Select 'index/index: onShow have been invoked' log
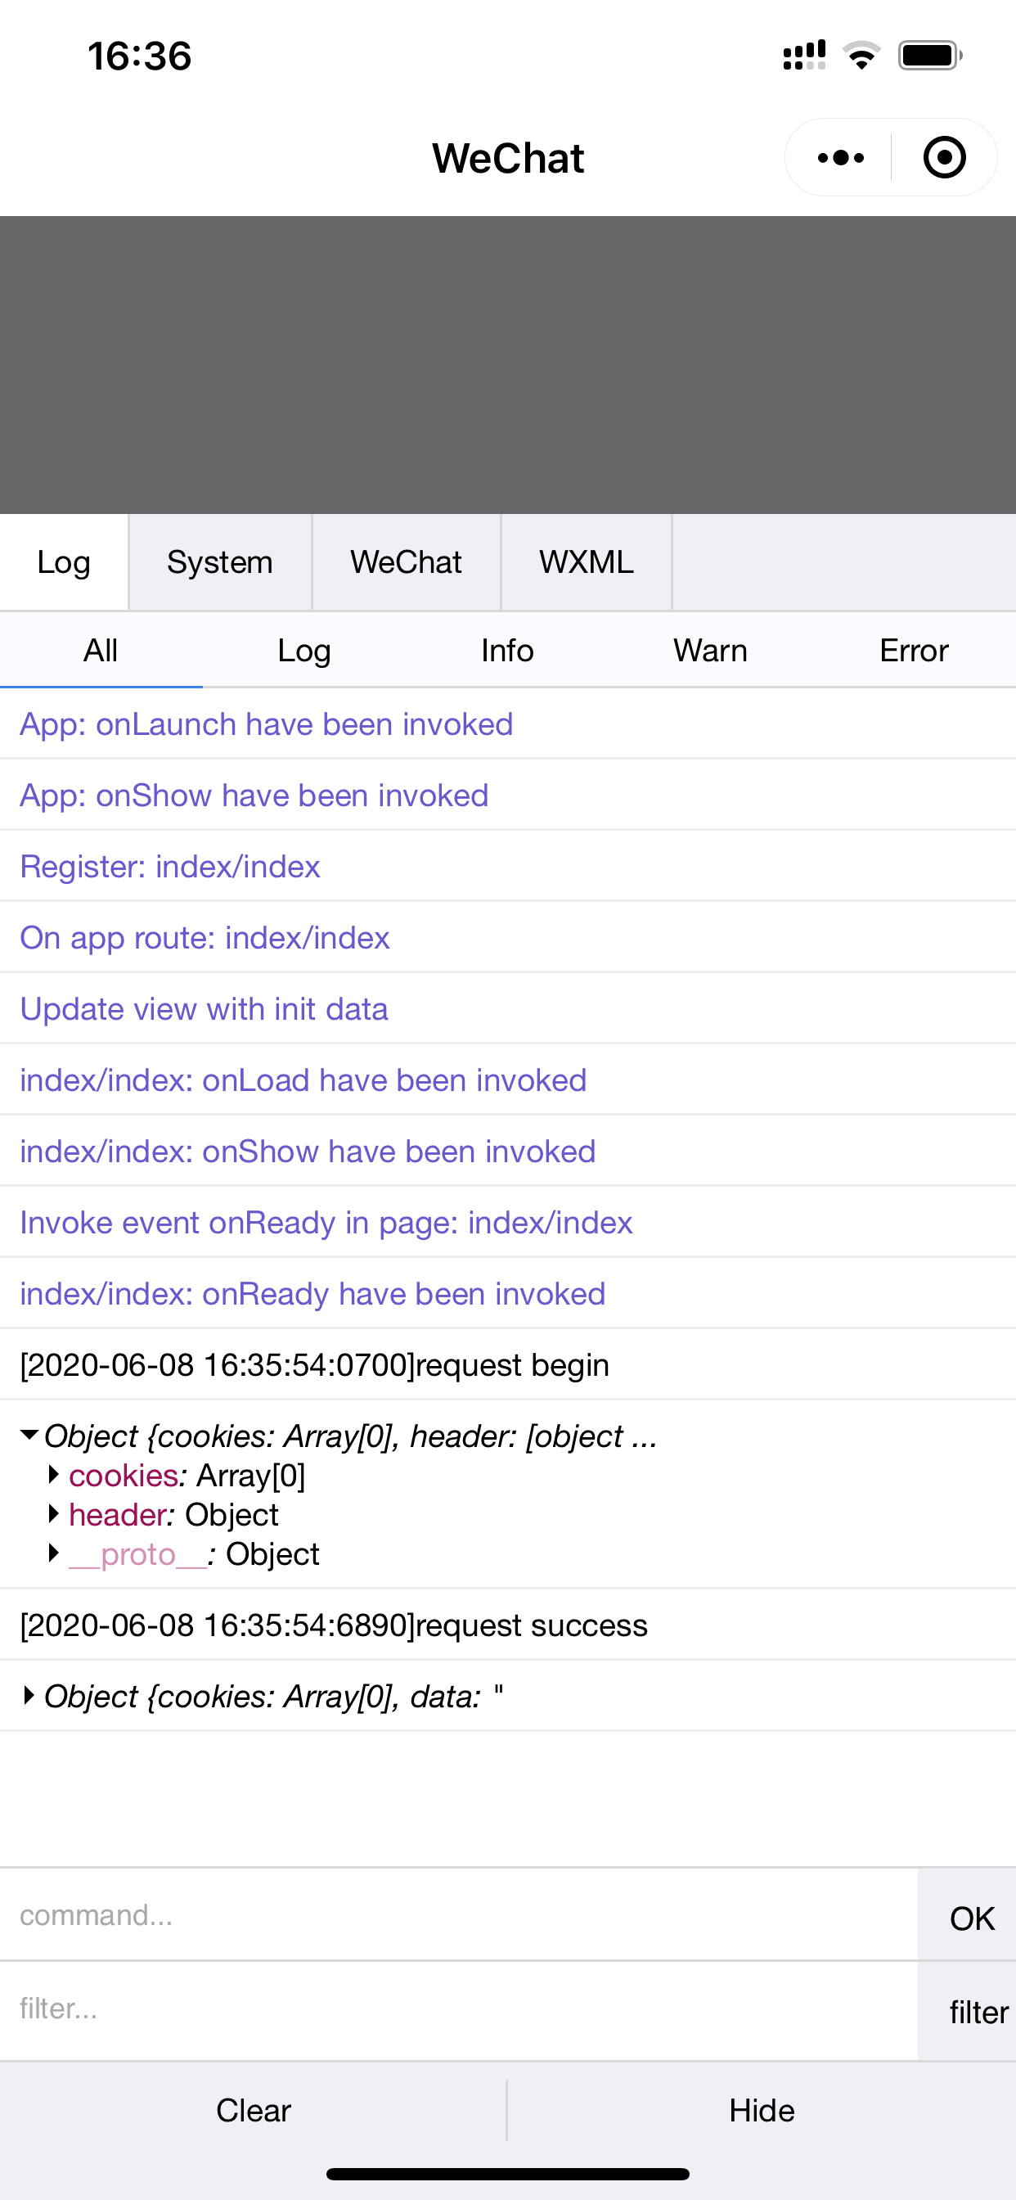The image size is (1016, 2200). 508,1152
